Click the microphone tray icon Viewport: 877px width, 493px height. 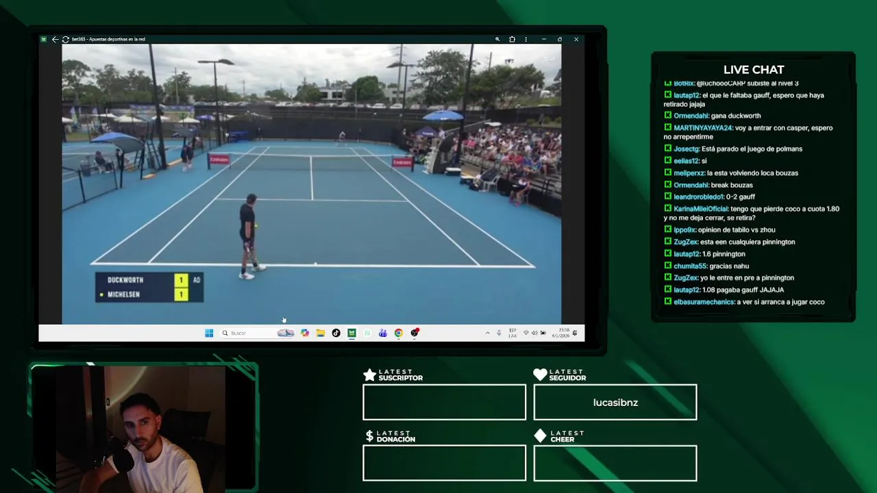499,333
